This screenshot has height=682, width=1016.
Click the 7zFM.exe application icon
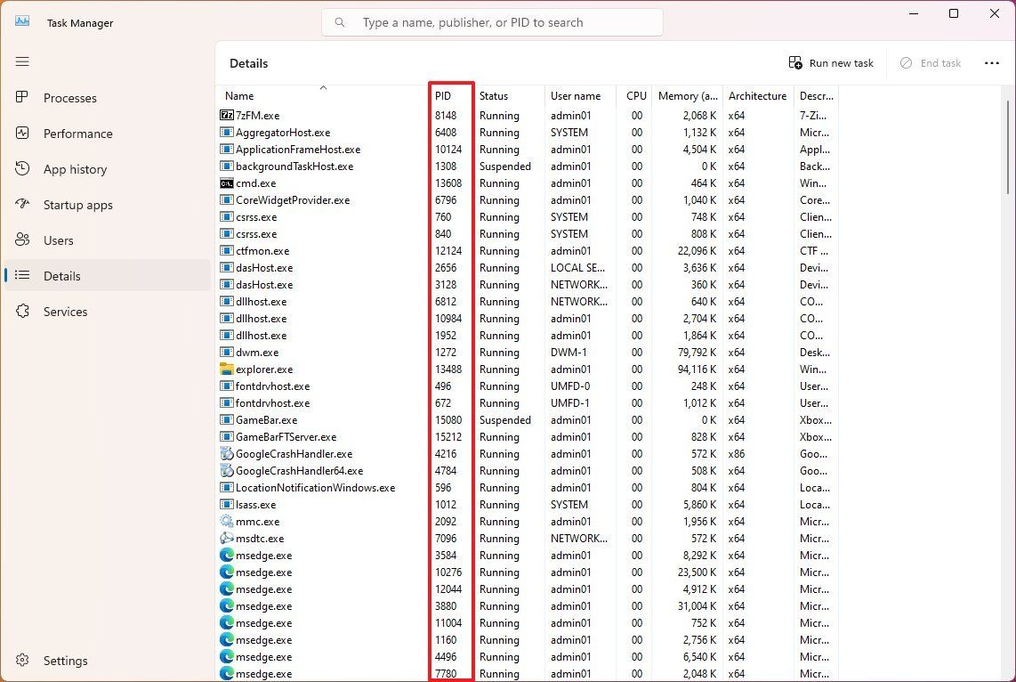point(225,115)
